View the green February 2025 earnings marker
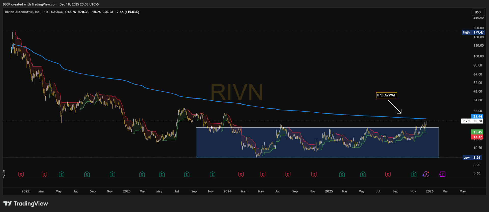Image resolution: width=489 pixels, height=212 pixels. [342, 174]
